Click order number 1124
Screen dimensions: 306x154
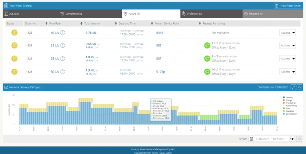coord(29,45)
